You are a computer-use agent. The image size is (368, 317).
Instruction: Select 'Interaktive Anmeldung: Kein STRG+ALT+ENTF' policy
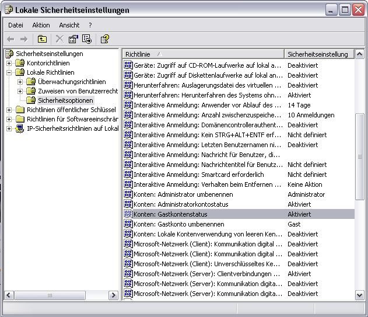tap(207, 135)
